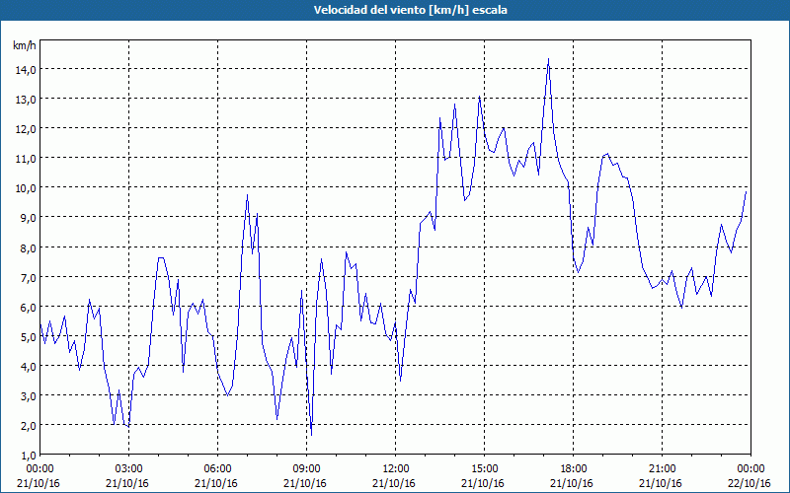Click the '03:00' time label
The height and width of the screenshot is (493, 790).
(x=129, y=469)
